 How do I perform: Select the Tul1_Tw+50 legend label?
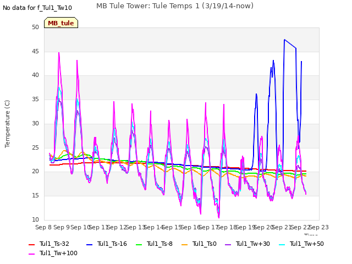point(307,244)
